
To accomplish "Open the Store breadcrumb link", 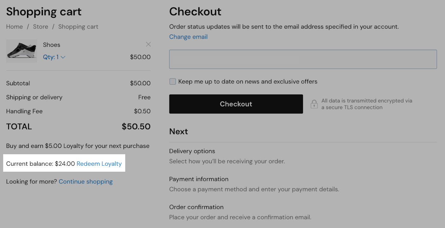I will click(40, 27).
